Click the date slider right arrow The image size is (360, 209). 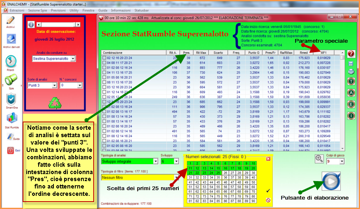click(78, 25)
